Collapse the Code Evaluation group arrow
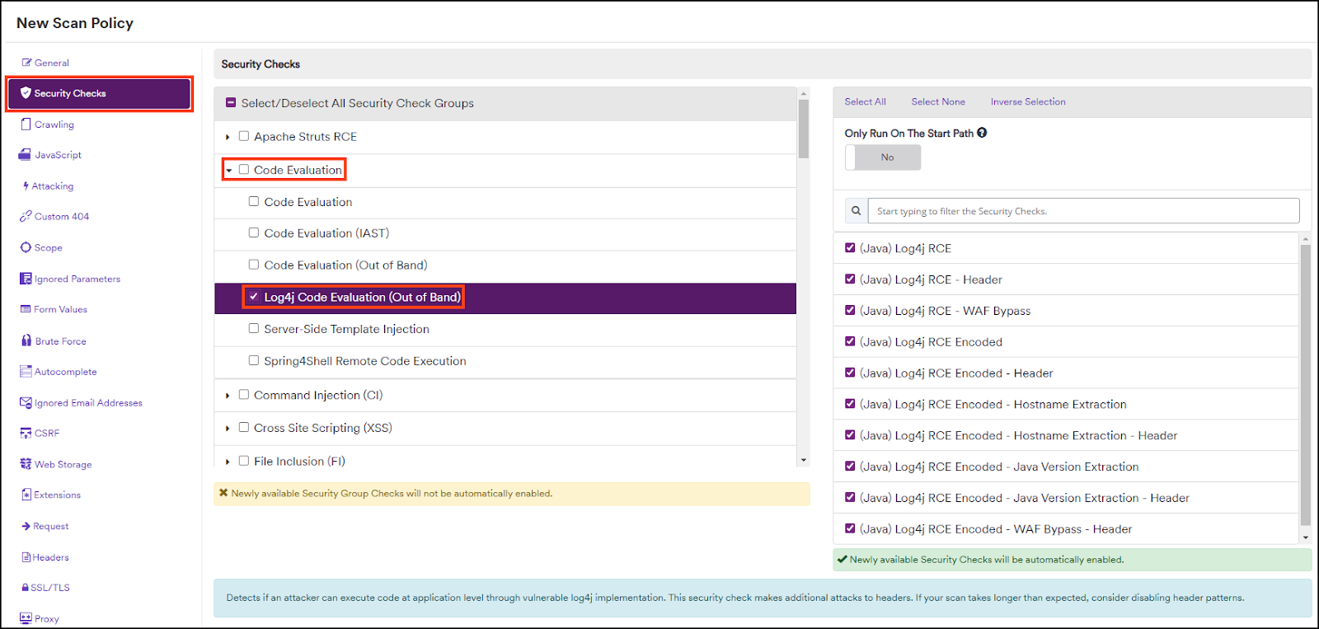The height and width of the screenshot is (629, 1319). (x=228, y=171)
